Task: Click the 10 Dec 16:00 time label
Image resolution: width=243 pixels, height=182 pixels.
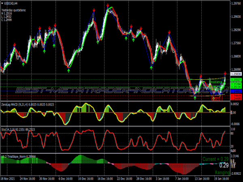Action: point(86,179)
